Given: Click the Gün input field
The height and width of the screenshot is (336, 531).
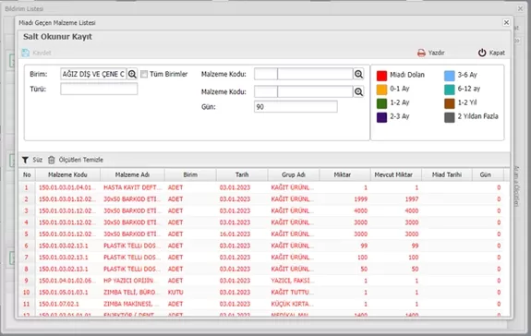Looking at the screenshot, I should click(x=296, y=107).
